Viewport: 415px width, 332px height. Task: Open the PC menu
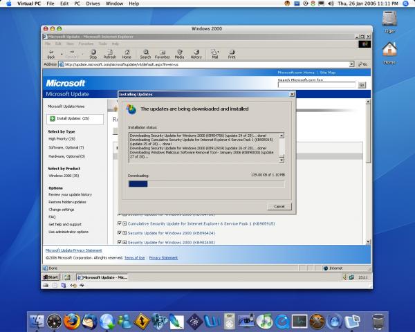pos(77,3)
